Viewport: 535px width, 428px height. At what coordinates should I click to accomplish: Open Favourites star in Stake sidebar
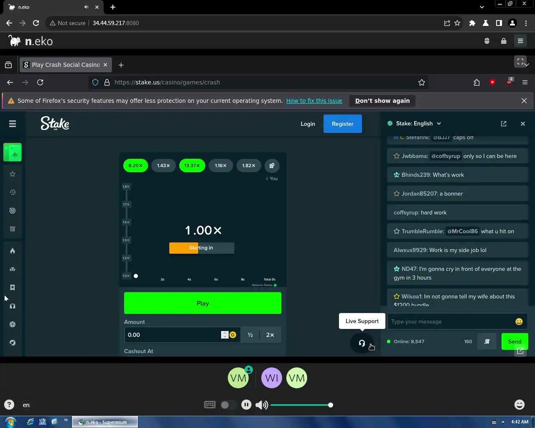13,174
